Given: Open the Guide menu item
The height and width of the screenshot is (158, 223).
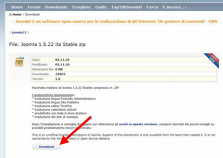Looking at the screenshot, I should (x=101, y=7).
